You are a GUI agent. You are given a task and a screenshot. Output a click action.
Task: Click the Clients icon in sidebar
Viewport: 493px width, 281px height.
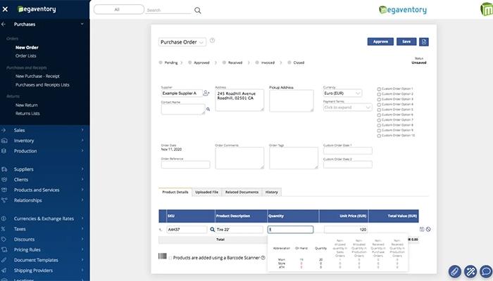tap(4, 180)
